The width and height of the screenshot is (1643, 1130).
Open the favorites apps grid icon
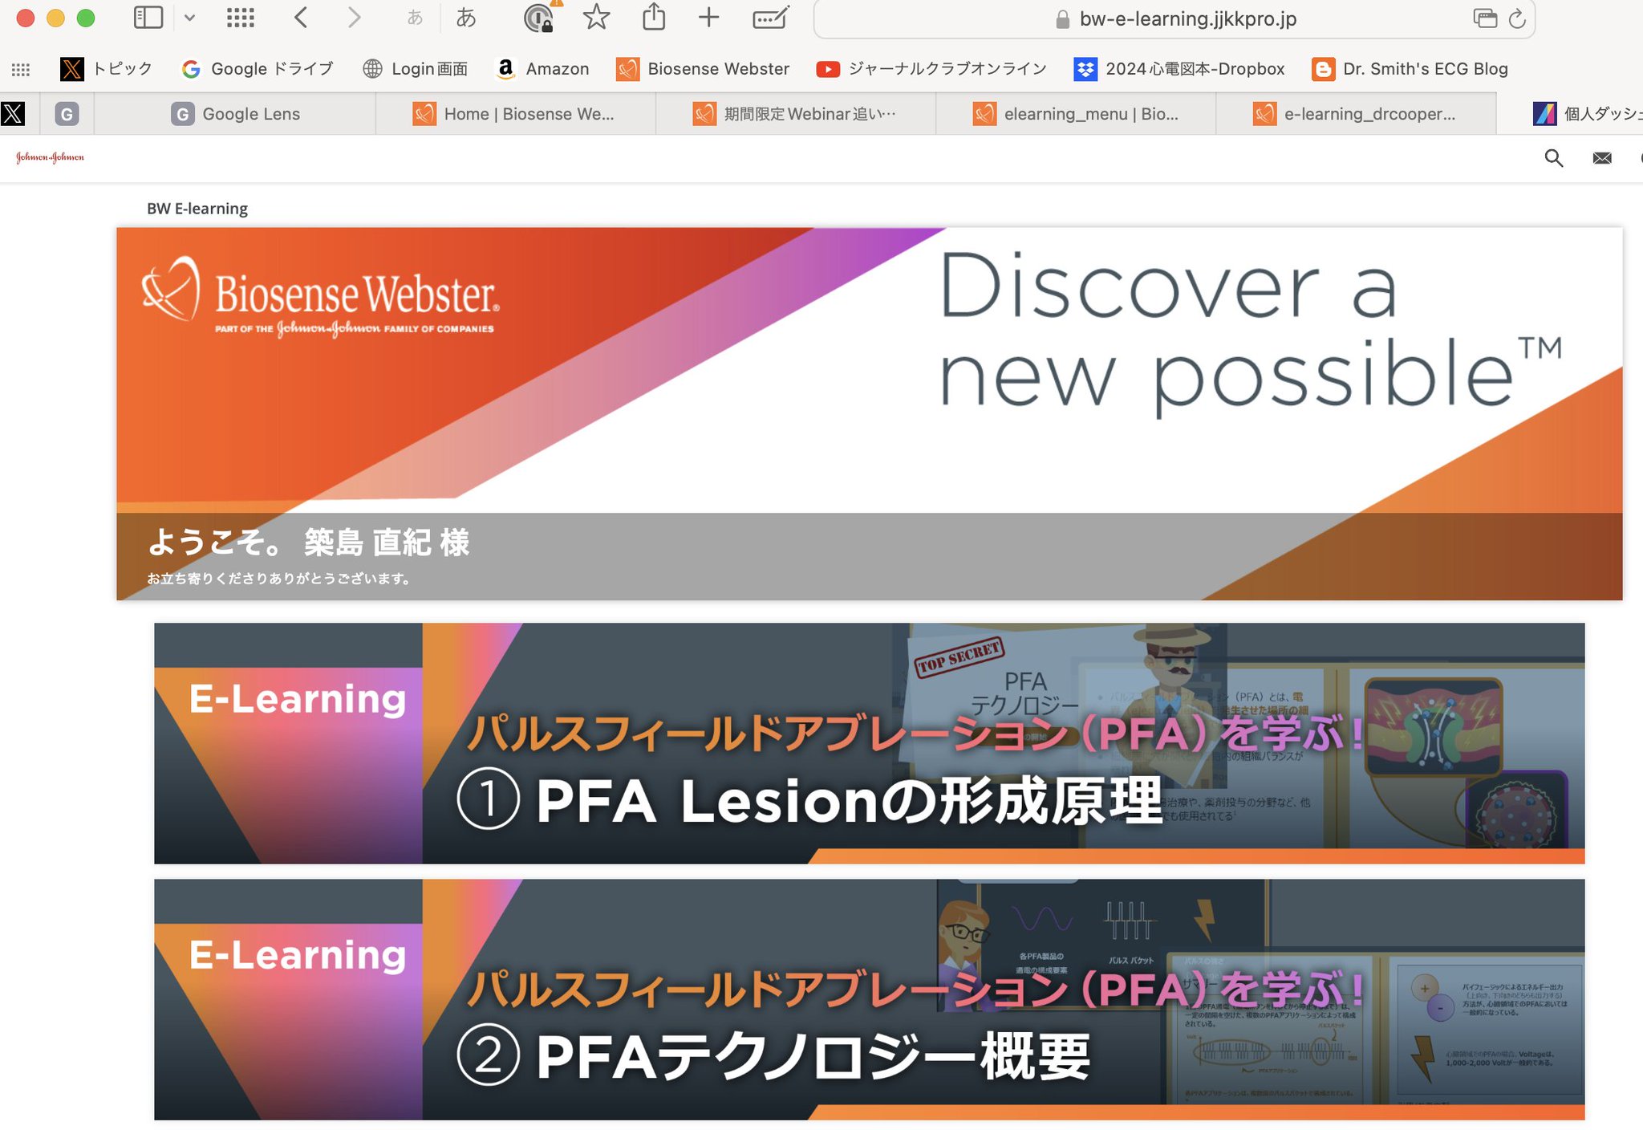tap(21, 69)
